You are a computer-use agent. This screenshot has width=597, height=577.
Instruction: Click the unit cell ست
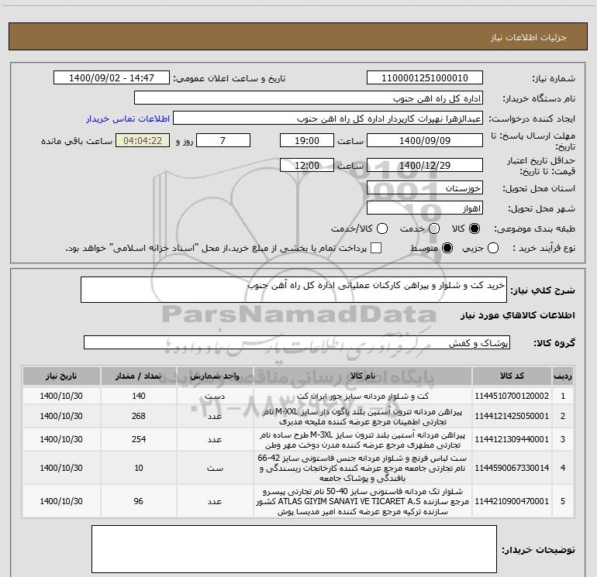tap(215, 469)
